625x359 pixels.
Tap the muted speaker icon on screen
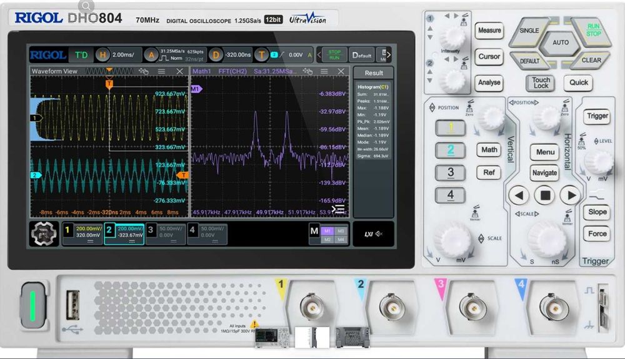click(x=379, y=234)
